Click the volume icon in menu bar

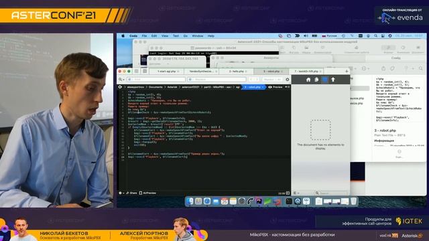[306, 35]
